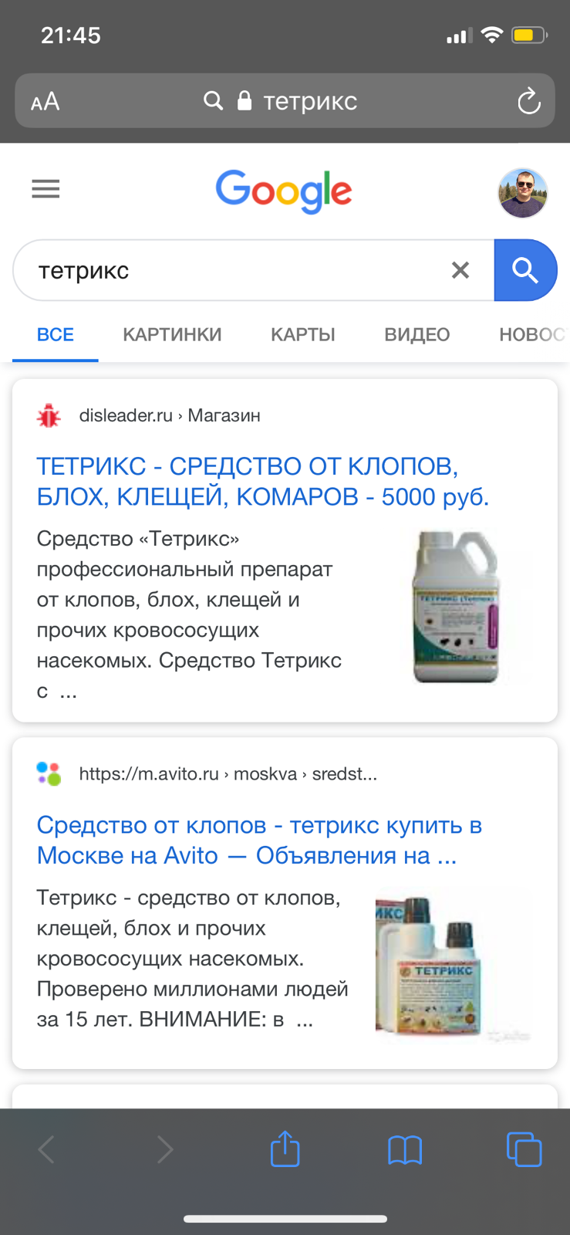The height and width of the screenshot is (1235, 570).
Task: Open Safari reader text size options
Action: click(45, 101)
